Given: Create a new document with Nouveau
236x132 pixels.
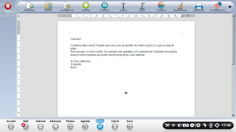Looking at the screenshot, I should click(x=29, y=7).
